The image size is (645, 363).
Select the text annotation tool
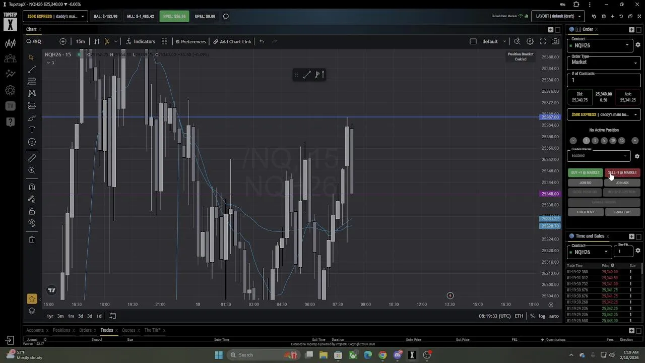tap(32, 130)
